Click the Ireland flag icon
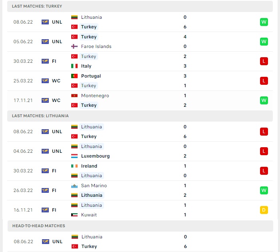This screenshot has width=280, height=252. click(x=74, y=166)
